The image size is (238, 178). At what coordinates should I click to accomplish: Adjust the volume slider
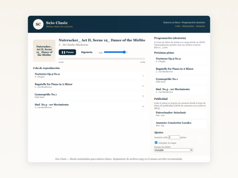click(x=116, y=52)
